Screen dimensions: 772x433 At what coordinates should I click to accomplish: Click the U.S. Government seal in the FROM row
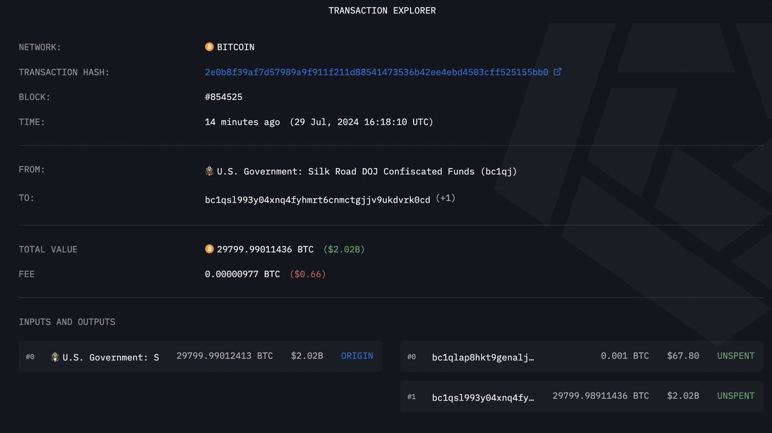(x=209, y=171)
